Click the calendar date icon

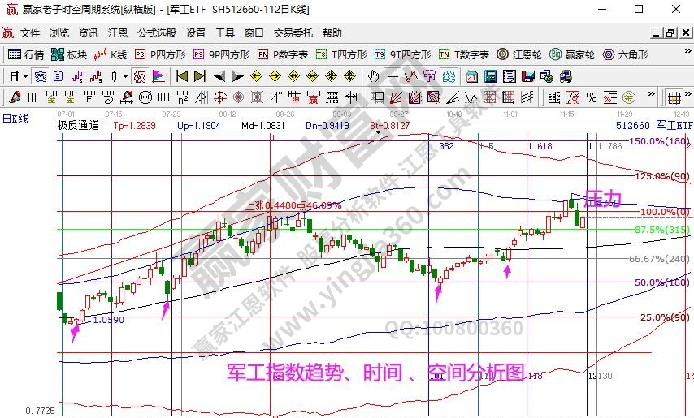(471, 76)
